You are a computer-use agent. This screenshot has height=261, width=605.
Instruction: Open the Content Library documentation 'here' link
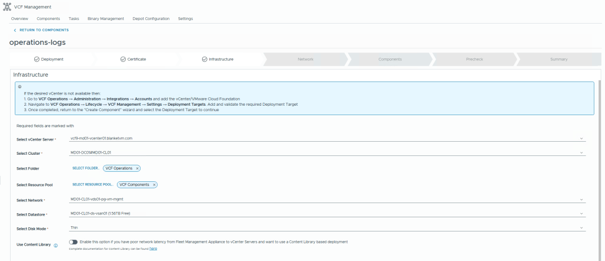[153, 249]
